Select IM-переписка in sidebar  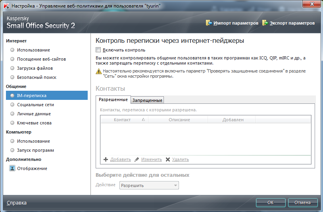(x=47, y=95)
